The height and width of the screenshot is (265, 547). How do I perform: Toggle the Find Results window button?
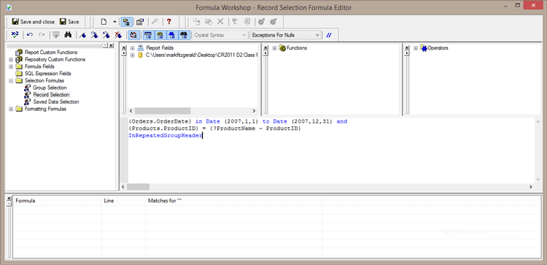[x=185, y=34]
